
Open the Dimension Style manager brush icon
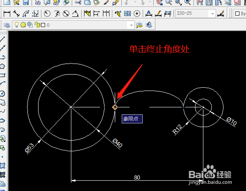[221, 14]
